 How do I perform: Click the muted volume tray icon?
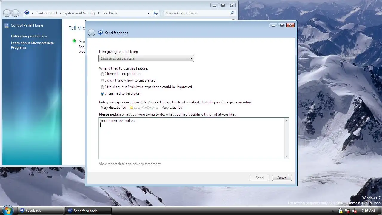click(x=355, y=211)
